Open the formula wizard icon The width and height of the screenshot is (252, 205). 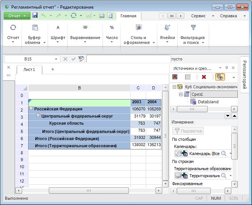tap(81, 59)
